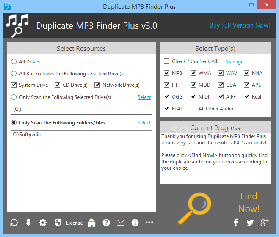Uncheck the CD Drive(s) checkbox

pyautogui.click(x=57, y=85)
